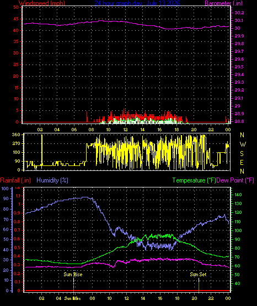Click the 270 value on wind direction axis
Screen dimensions: 257x306
[16, 144]
